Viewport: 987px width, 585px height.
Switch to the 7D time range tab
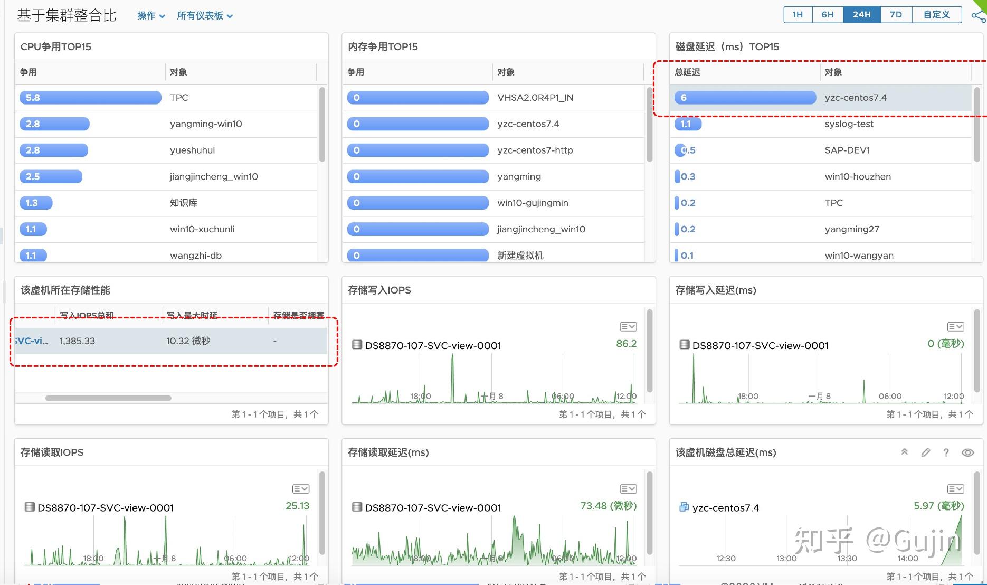coord(896,14)
